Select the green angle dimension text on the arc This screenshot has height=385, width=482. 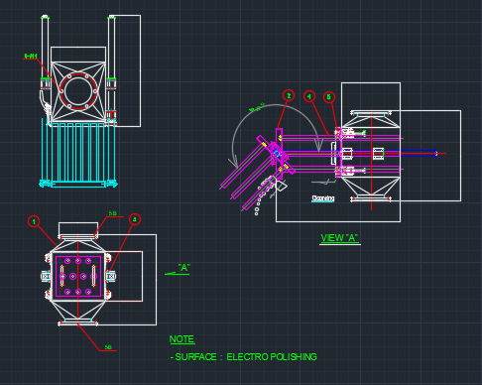click(x=257, y=107)
